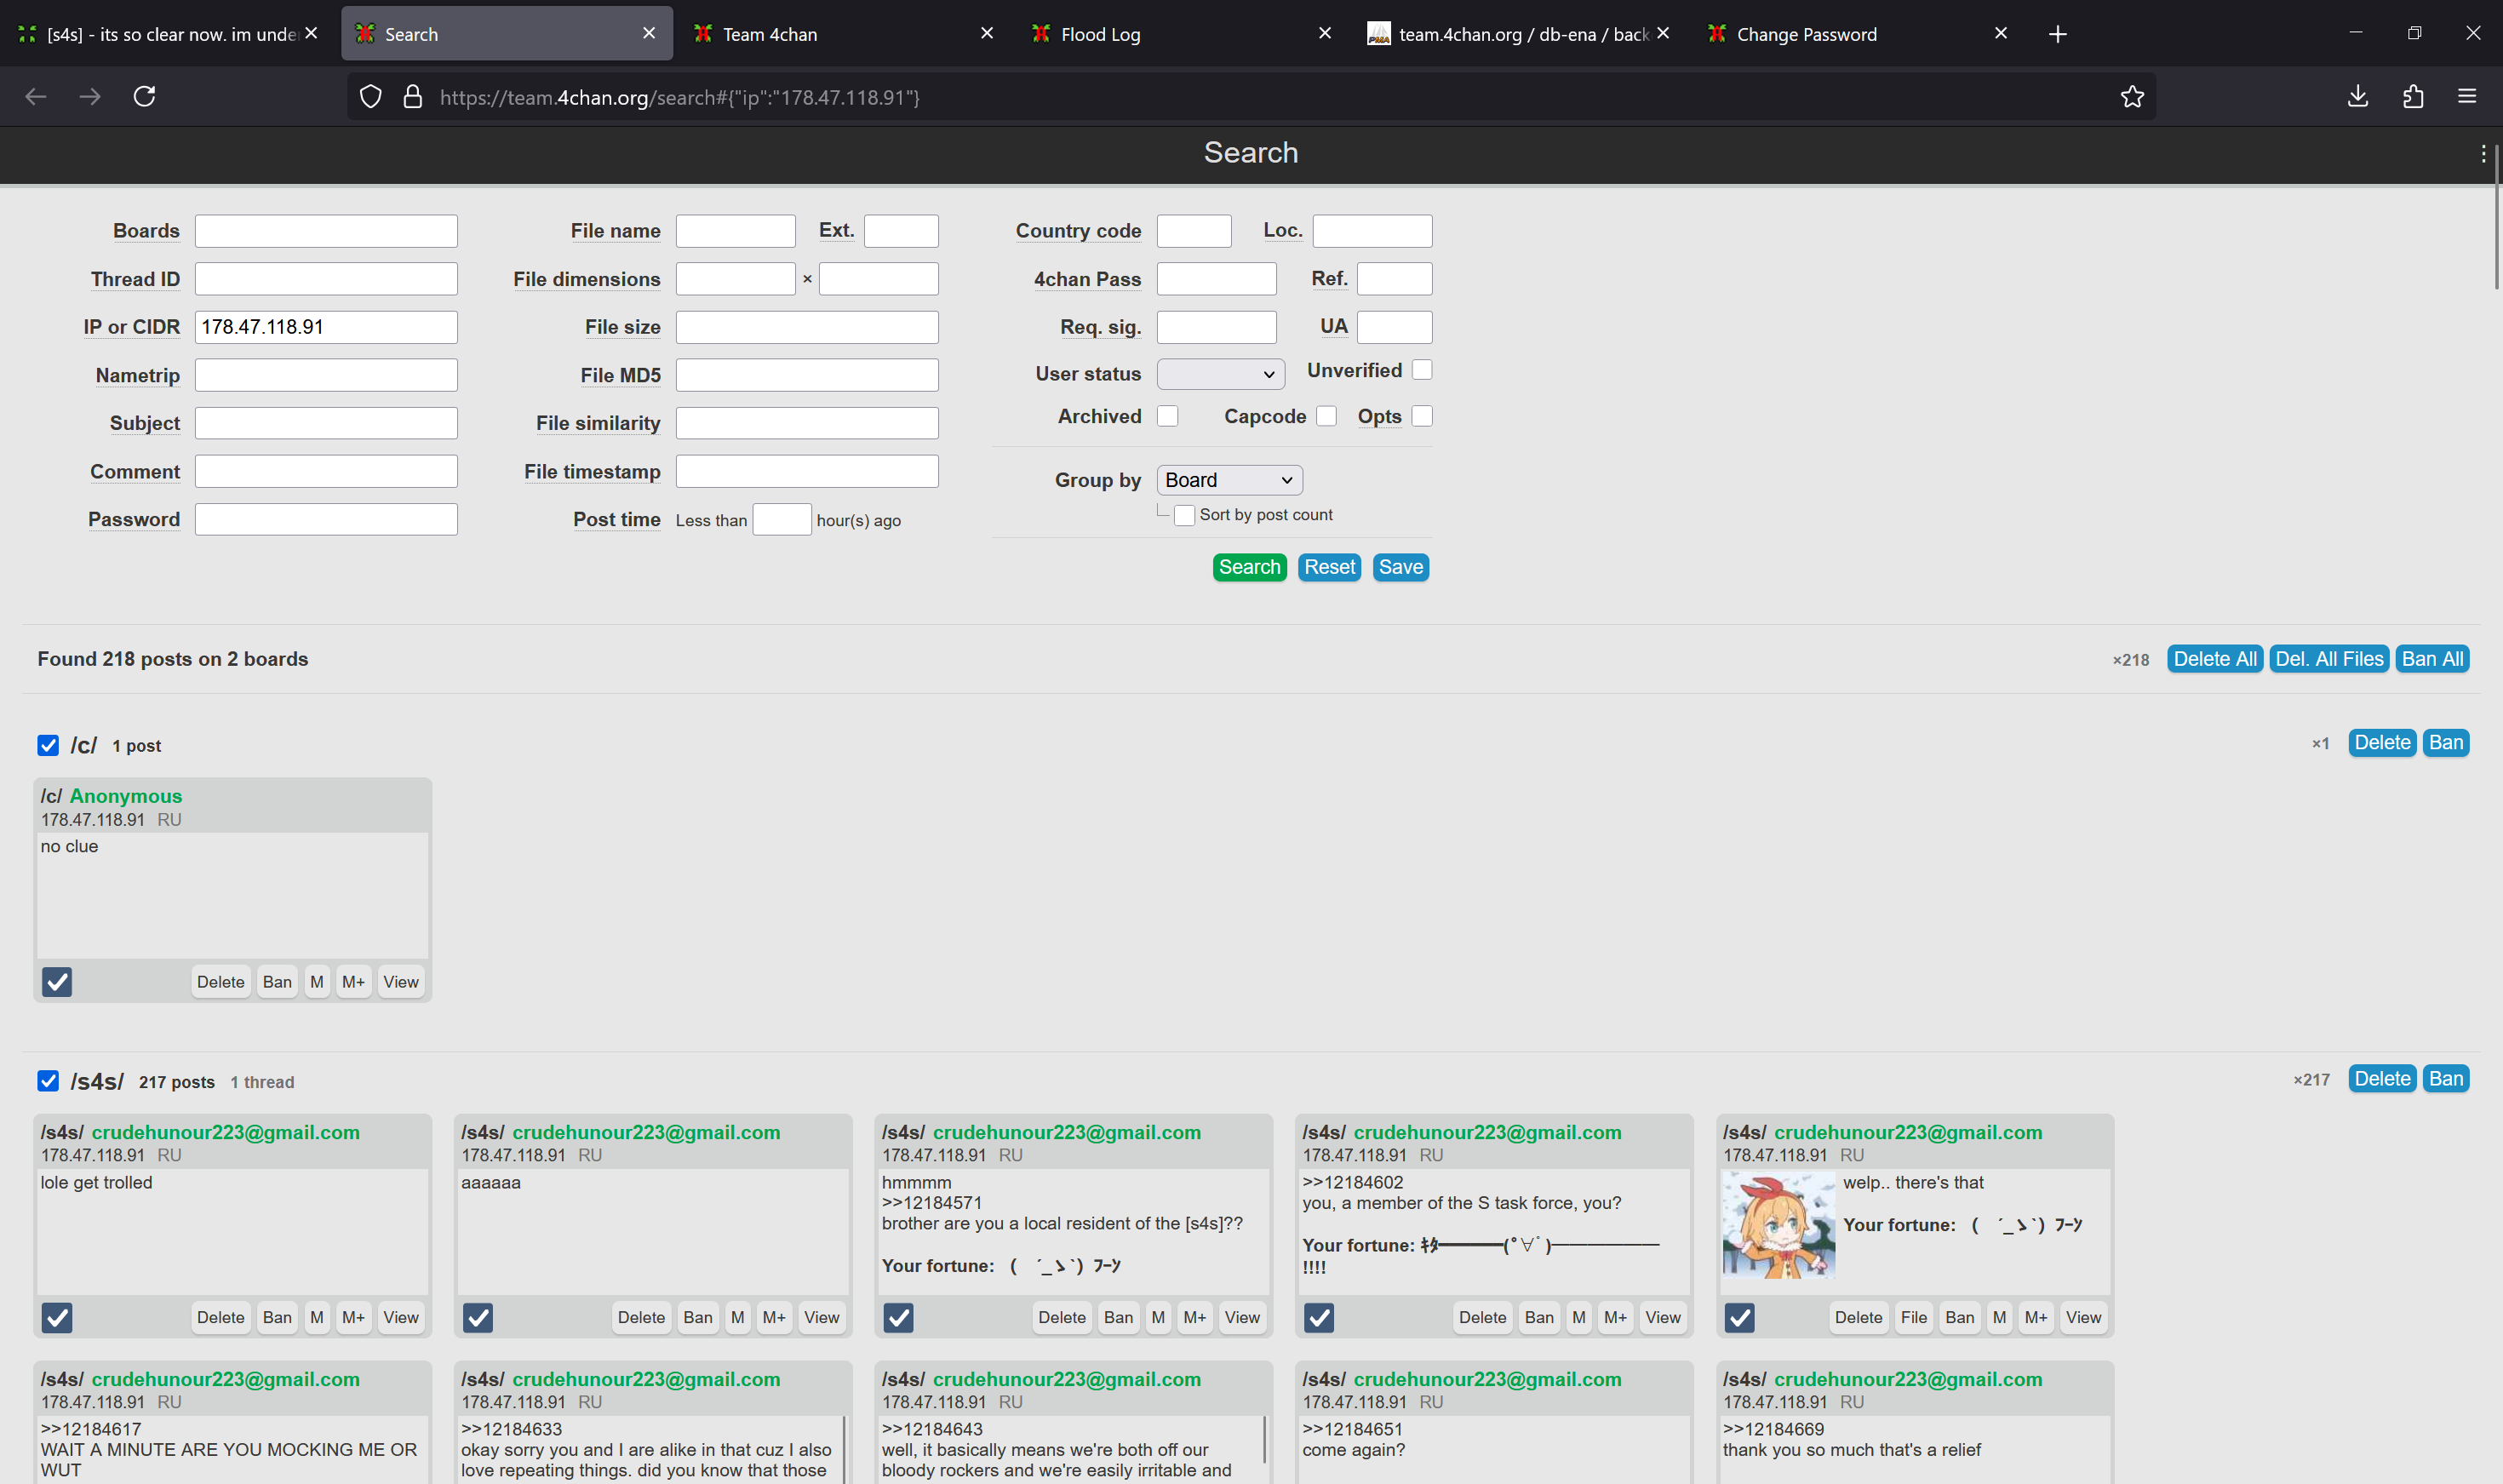Image resolution: width=2503 pixels, height=1484 pixels.
Task: Enable the Unverified checkbox
Action: pos(1422,370)
